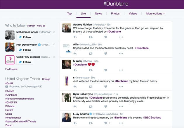
Task: Retweet serenapya's documentary tweet
Action: pyautogui.click(x=91, y=87)
